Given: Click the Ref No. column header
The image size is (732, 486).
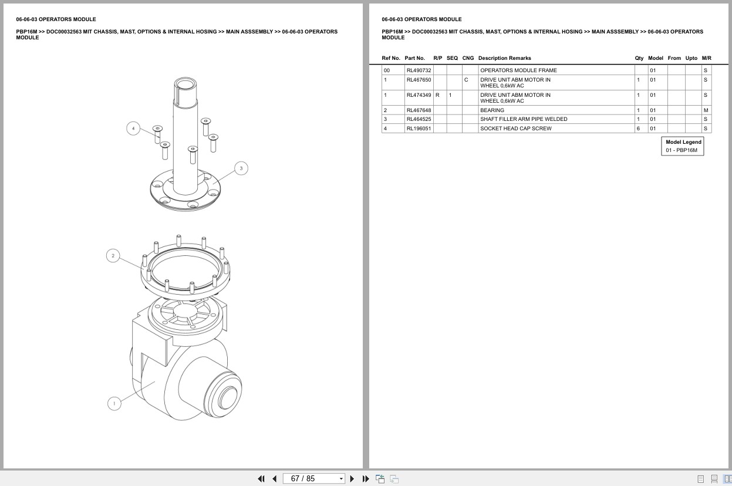Looking at the screenshot, I should pos(391,58).
